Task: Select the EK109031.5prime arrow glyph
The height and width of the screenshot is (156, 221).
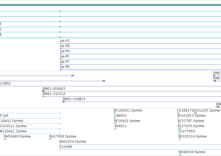Action: pos(115,113)
